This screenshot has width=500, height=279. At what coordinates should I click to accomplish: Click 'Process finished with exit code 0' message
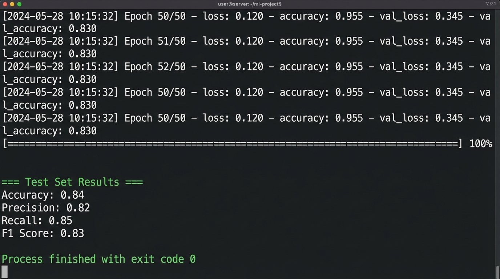tap(98, 259)
